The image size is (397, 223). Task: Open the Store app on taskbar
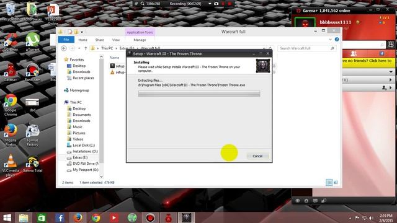42,217
